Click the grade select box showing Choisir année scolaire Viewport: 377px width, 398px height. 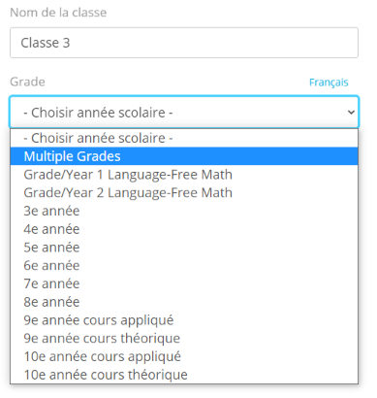184,112
